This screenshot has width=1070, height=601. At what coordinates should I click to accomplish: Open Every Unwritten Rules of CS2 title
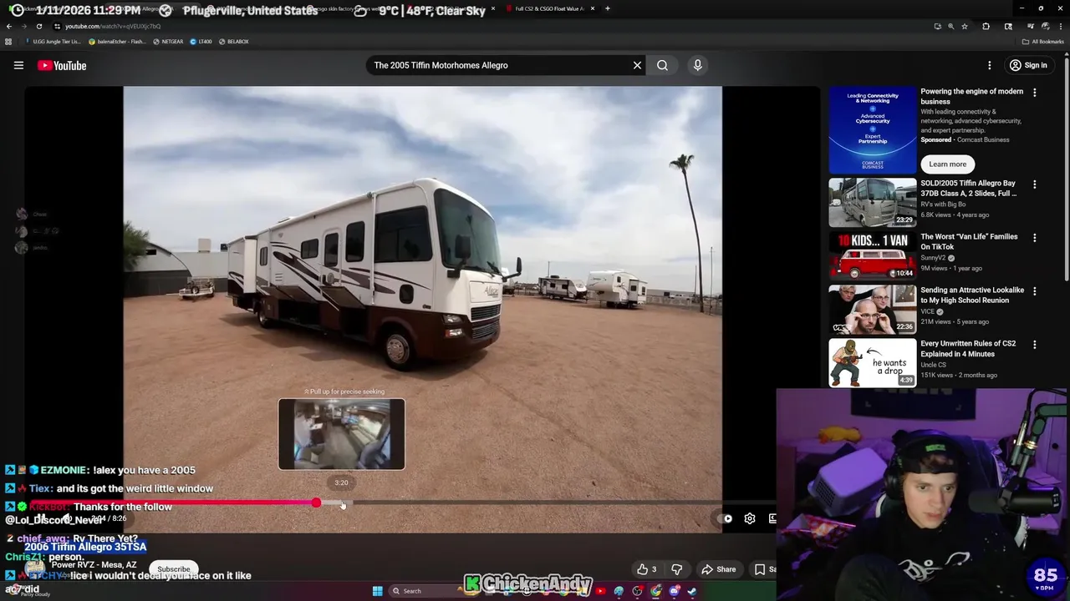pyautogui.click(x=968, y=348)
